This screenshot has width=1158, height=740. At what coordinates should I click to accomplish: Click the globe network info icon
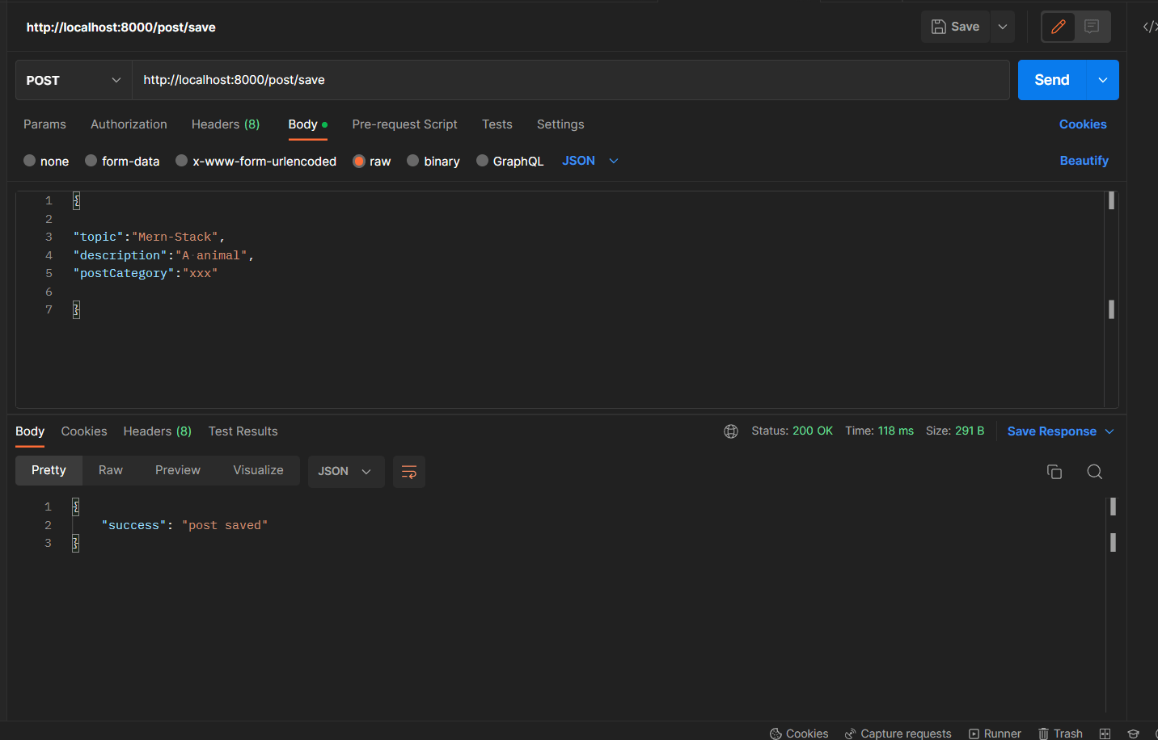click(x=730, y=431)
